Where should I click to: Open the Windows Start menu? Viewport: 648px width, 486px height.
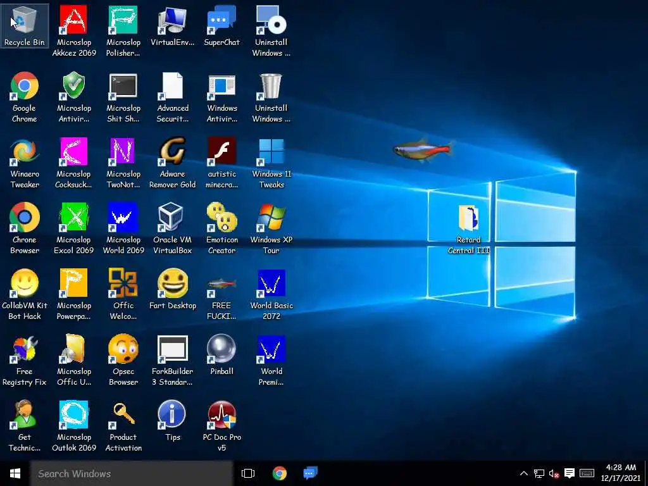pyautogui.click(x=15, y=473)
